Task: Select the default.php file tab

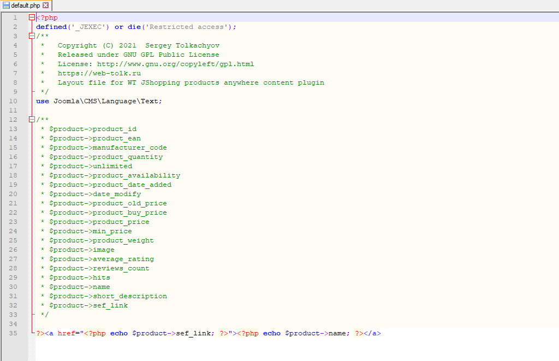Action: 26,5
